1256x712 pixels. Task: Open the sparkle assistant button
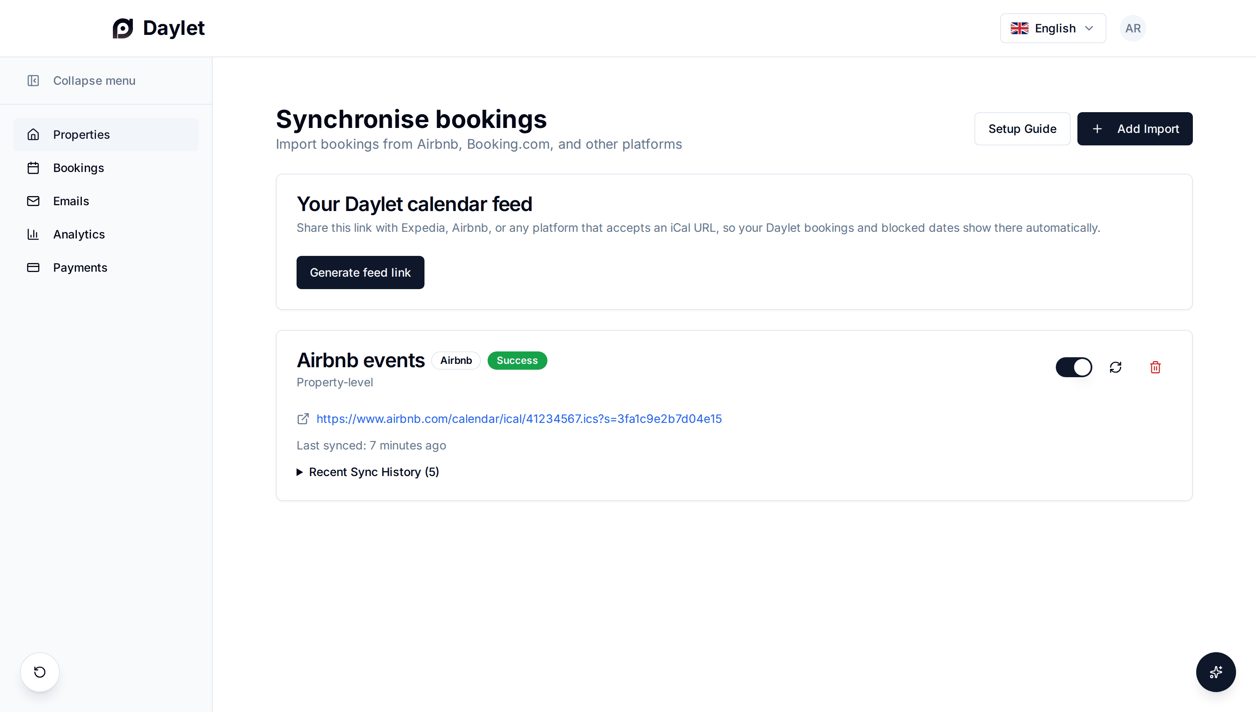pos(1216,672)
